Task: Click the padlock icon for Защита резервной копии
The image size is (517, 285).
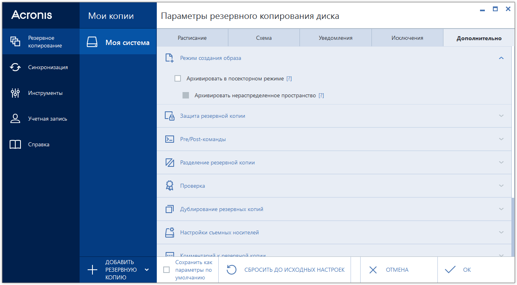Action: (170, 116)
